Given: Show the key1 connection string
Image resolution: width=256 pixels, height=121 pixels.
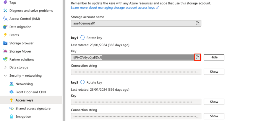Looking at the screenshot, I should (214, 72).
